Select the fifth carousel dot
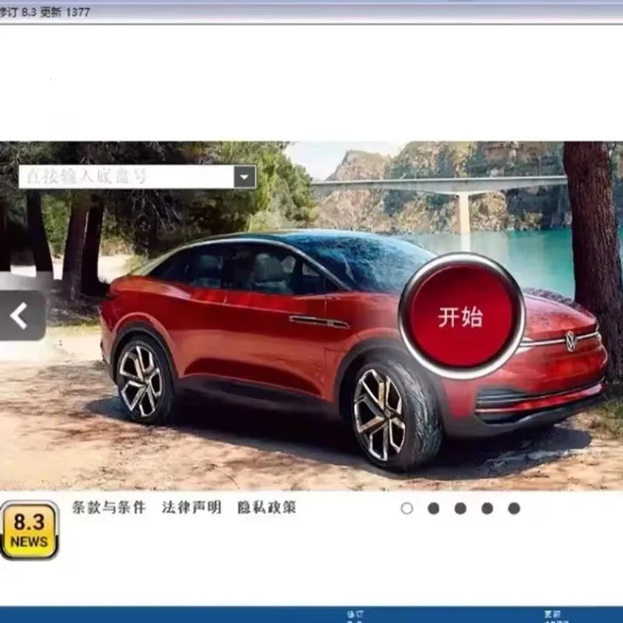This screenshot has height=623, width=623. [x=514, y=509]
